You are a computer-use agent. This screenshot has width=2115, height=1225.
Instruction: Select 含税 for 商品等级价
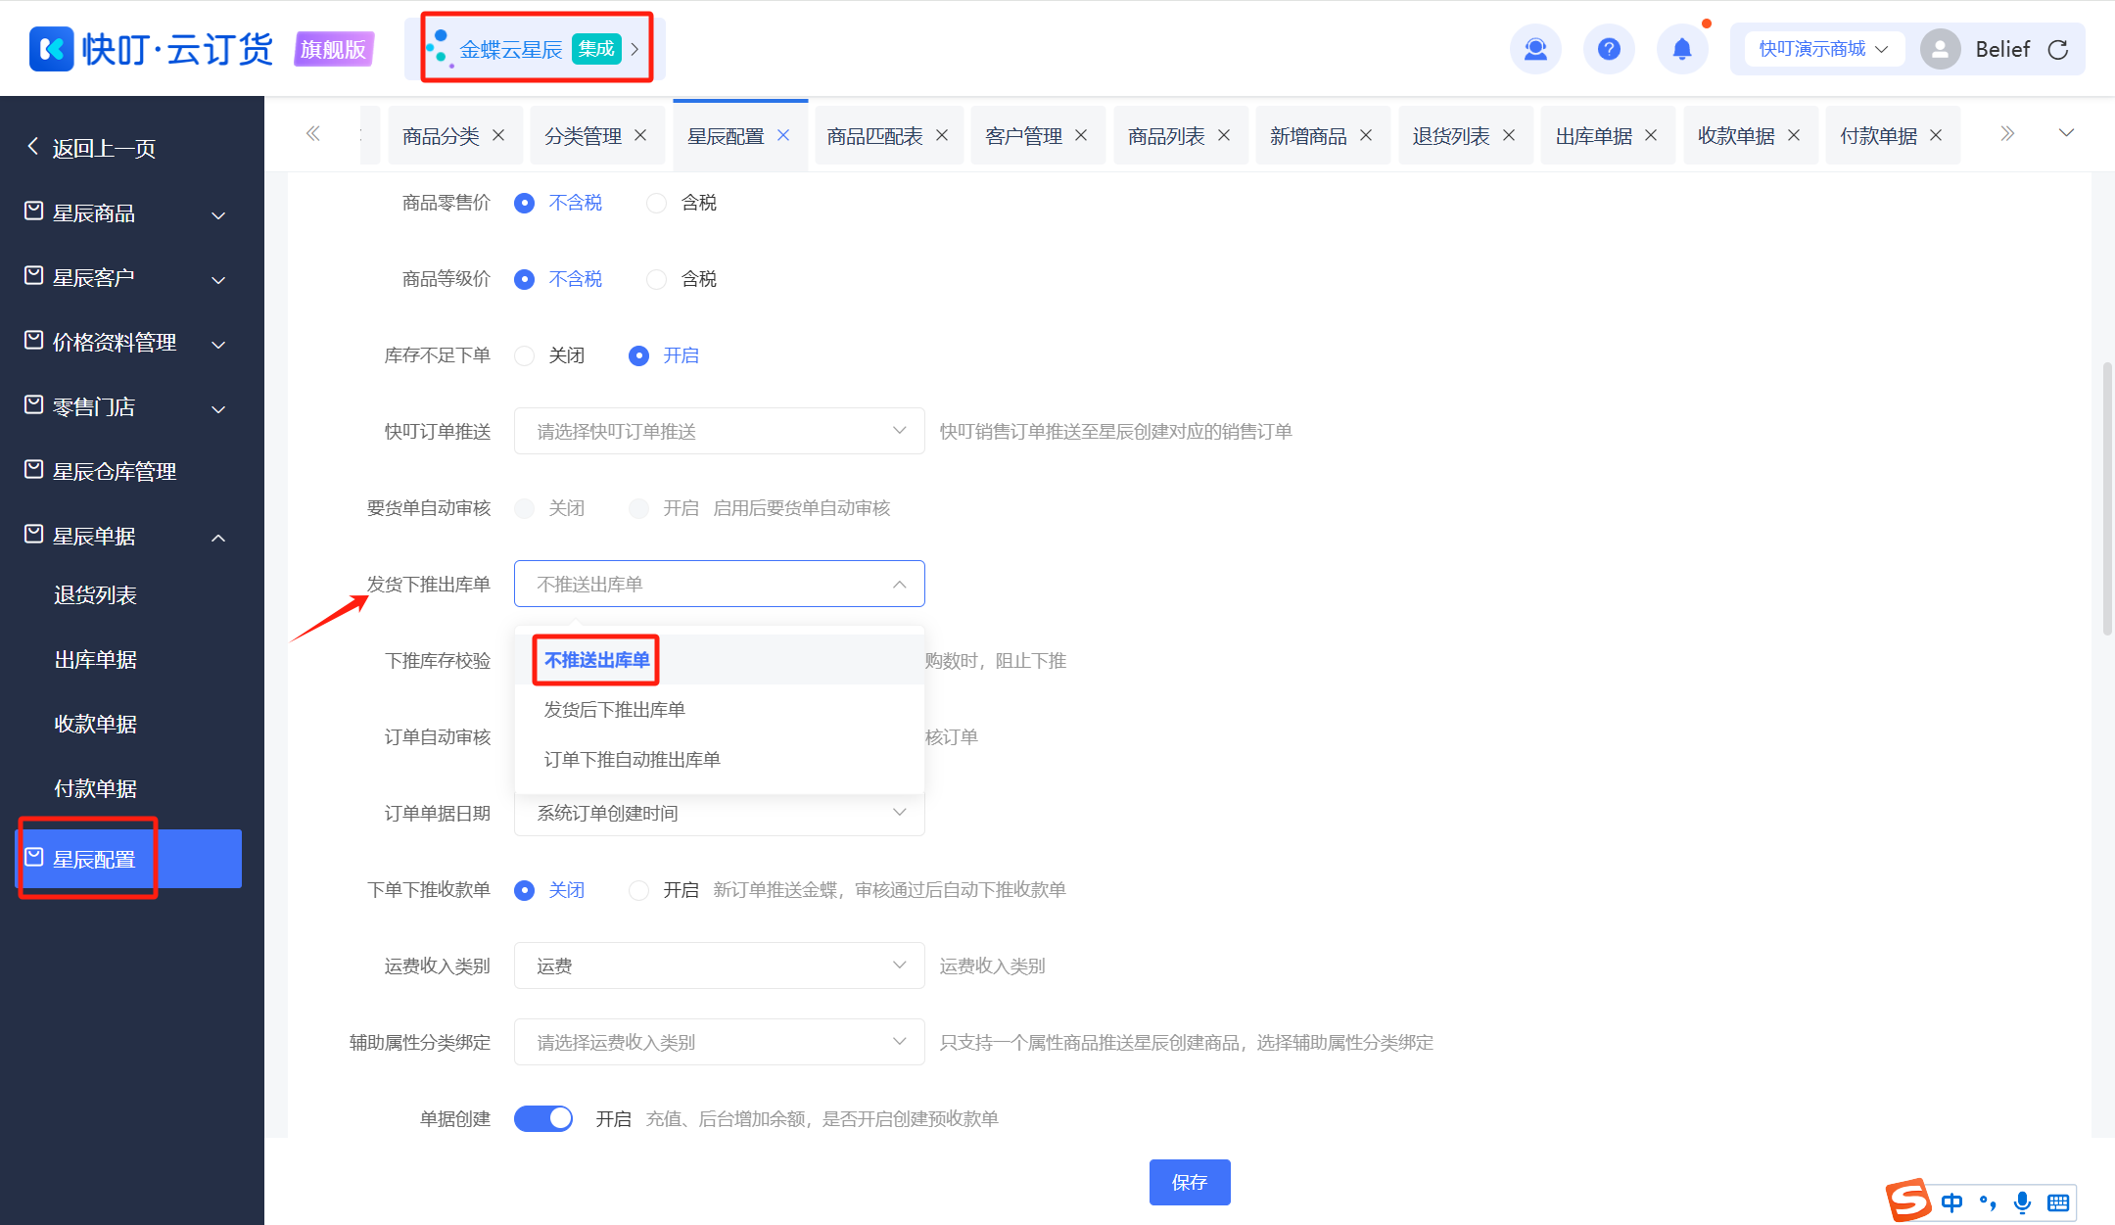pos(681,279)
